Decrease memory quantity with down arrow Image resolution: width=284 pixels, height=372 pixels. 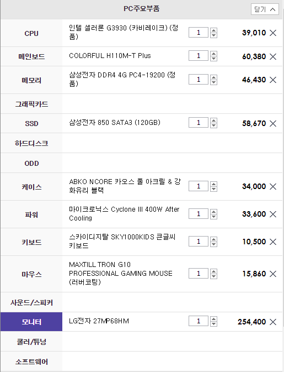tap(213, 82)
